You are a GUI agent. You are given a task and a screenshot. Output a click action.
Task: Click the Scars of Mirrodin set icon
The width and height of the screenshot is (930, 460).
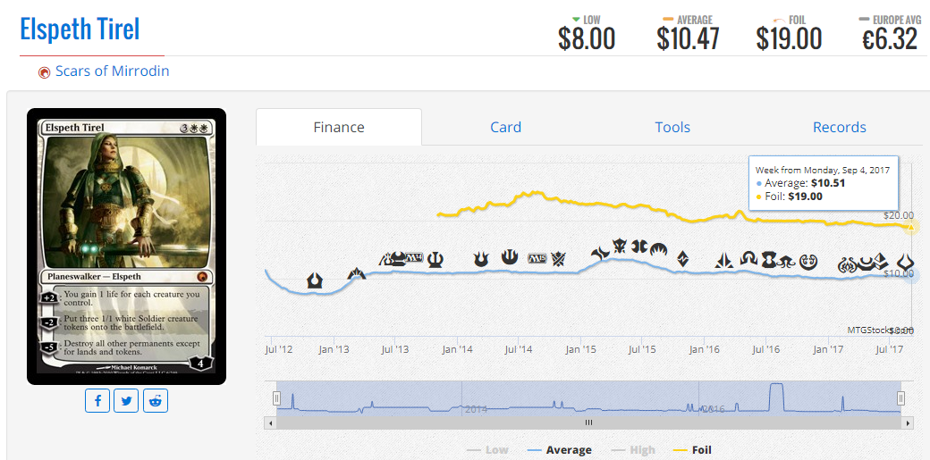click(x=44, y=72)
